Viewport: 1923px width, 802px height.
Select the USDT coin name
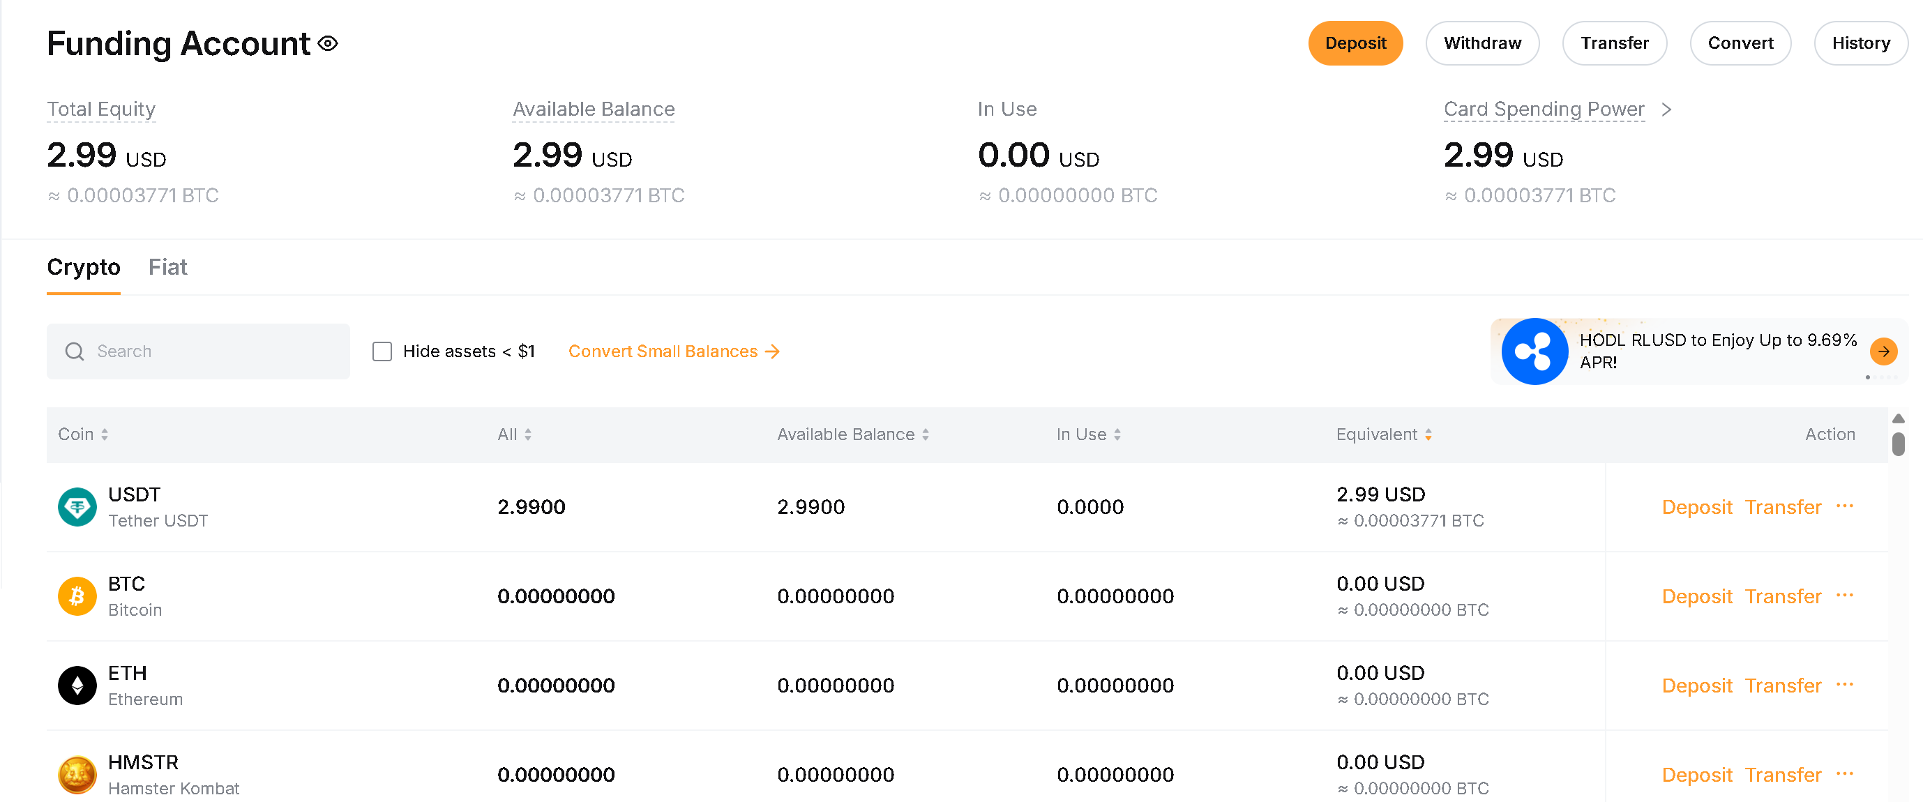(135, 494)
